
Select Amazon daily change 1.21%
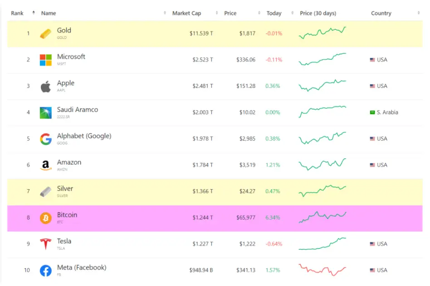click(x=273, y=165)
